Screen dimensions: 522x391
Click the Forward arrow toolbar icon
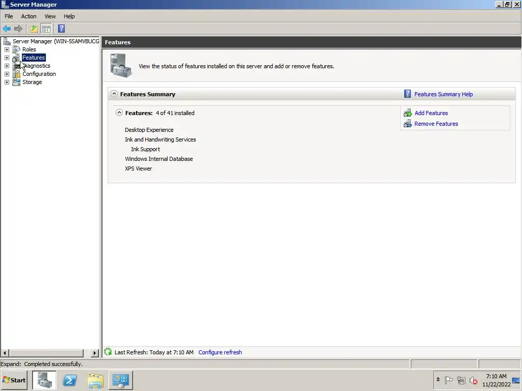point(18,29)
